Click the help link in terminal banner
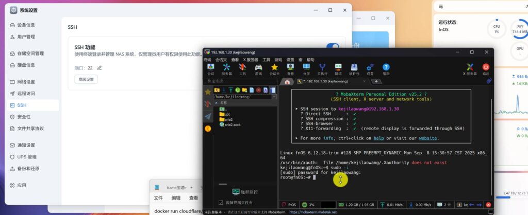The height and width of the screenshot is (215, 528). (379, 138)
